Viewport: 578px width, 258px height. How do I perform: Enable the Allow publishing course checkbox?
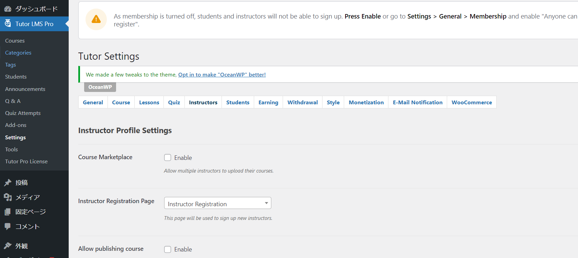[168, 249]
